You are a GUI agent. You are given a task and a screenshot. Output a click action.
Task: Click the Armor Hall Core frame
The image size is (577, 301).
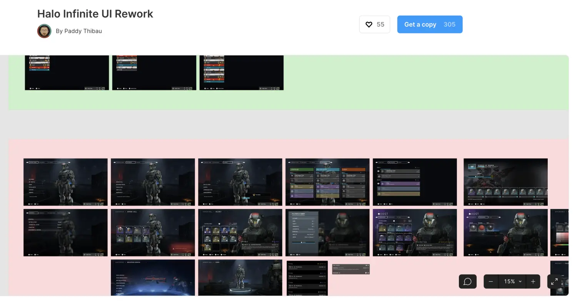pyautogui.click(x=240, y=278)
